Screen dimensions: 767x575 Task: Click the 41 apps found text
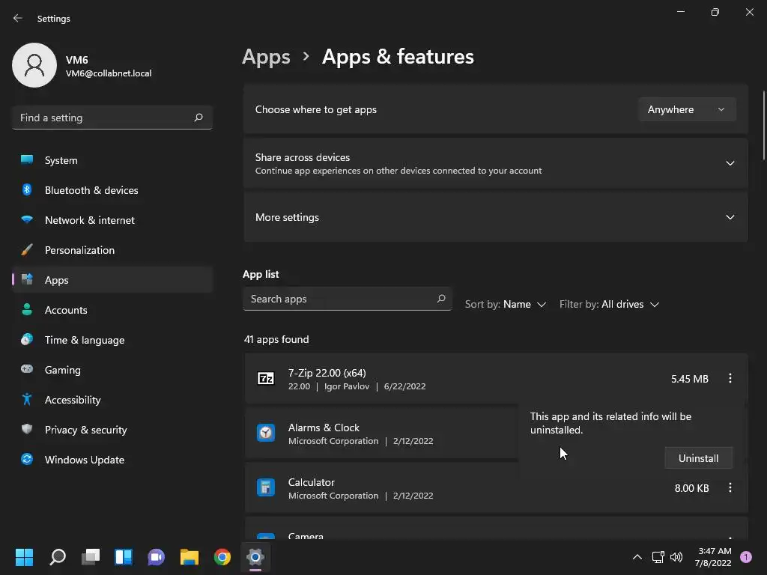(x=276, y=339)
